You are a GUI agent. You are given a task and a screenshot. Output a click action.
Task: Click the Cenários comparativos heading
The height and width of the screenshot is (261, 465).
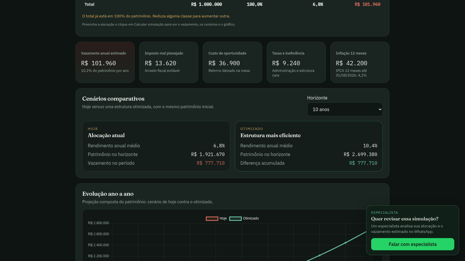pyautogui.click(x=113, y=99)
